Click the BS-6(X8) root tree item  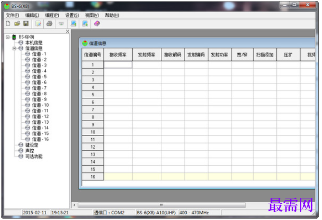[26, 37]
